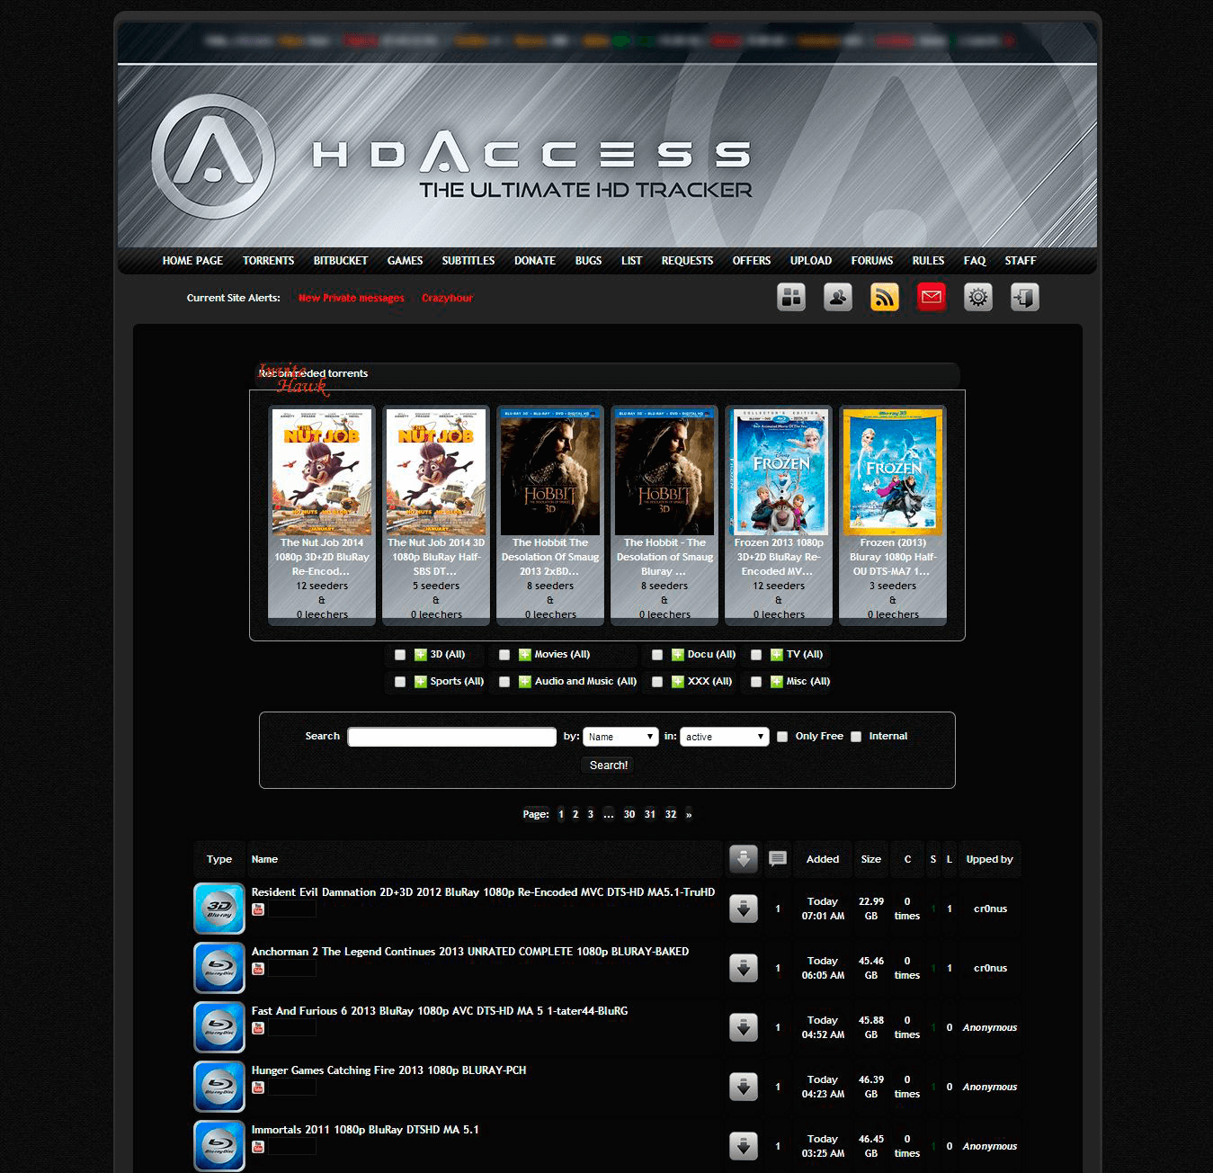The height and width of the screenshot is (1173, 1213).
Task: Open the FAQ navigation item
Action: (x=975, y=261)
